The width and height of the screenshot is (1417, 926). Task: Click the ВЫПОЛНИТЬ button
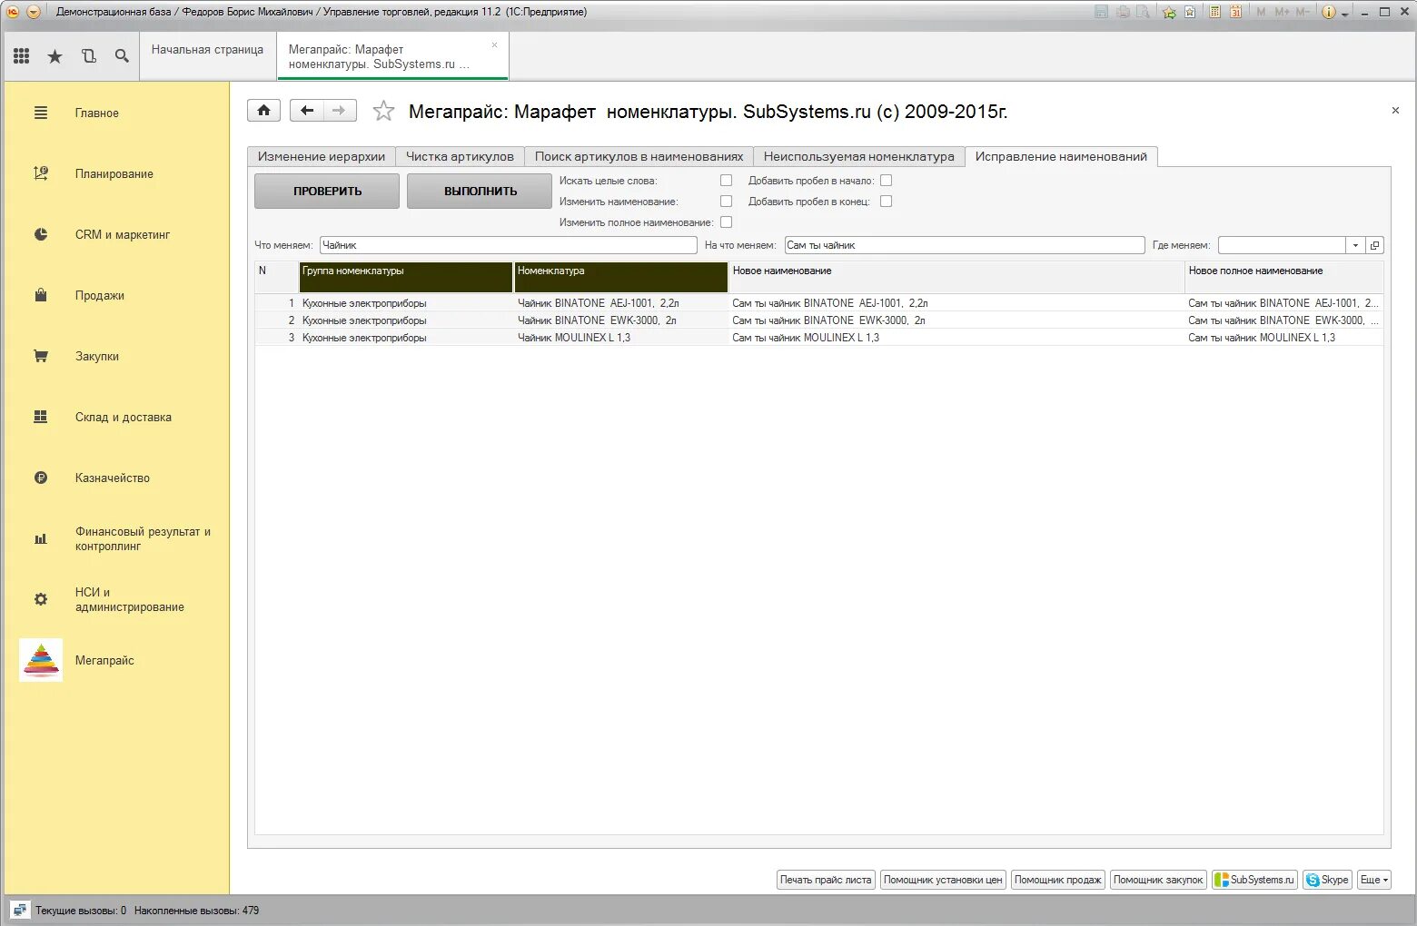tap(480, 191)
